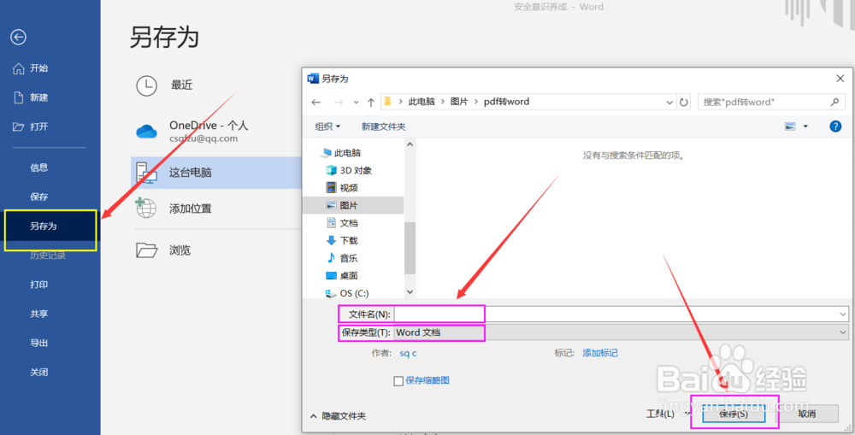The width and height of the screenshot is (855, 435).
Task: Toggle the 保存缩略图 checkbox
Action: point(398,381)
